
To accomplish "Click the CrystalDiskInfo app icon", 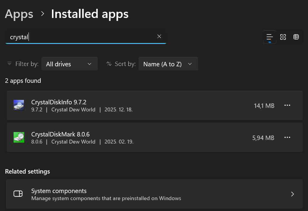I will [x=19, y=105].
